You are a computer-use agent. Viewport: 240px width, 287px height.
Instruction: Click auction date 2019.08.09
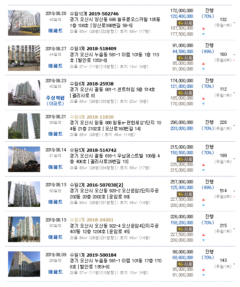pos(56,255)
